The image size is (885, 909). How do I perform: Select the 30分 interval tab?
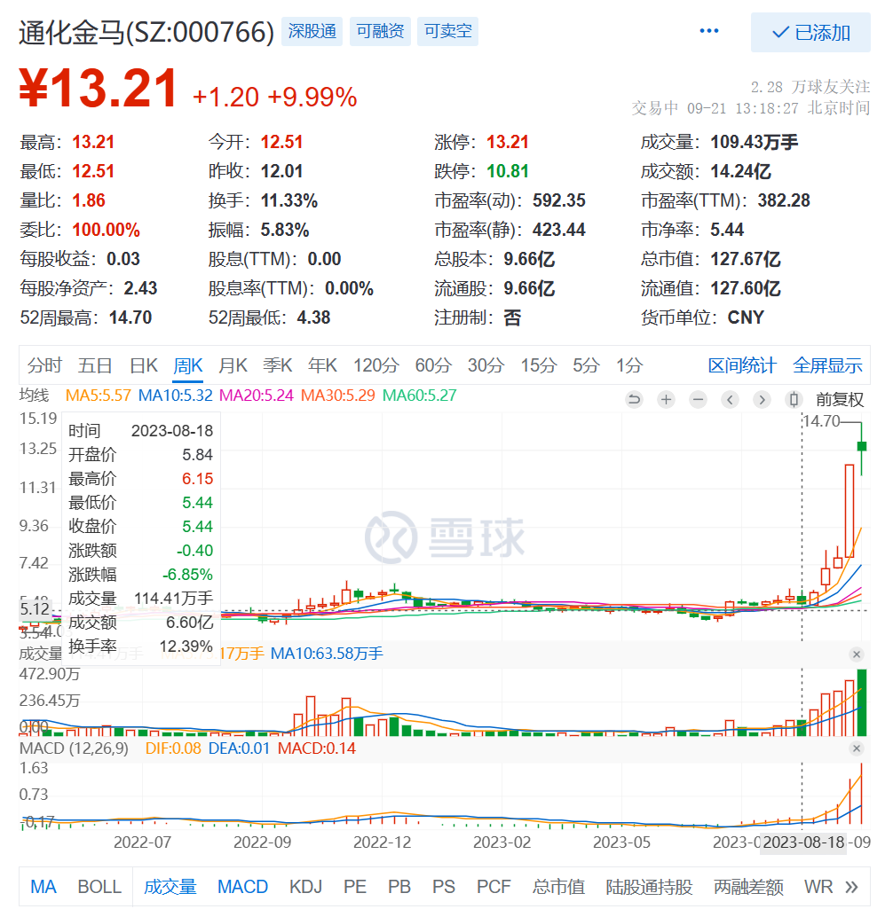(x=486, y=365)
